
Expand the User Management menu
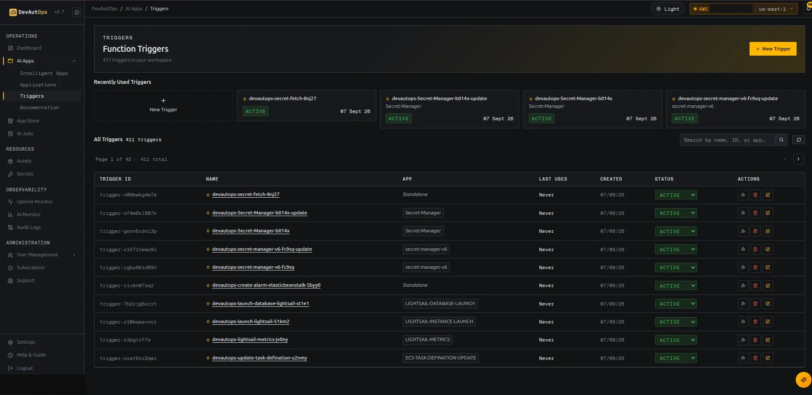(41, 255)
